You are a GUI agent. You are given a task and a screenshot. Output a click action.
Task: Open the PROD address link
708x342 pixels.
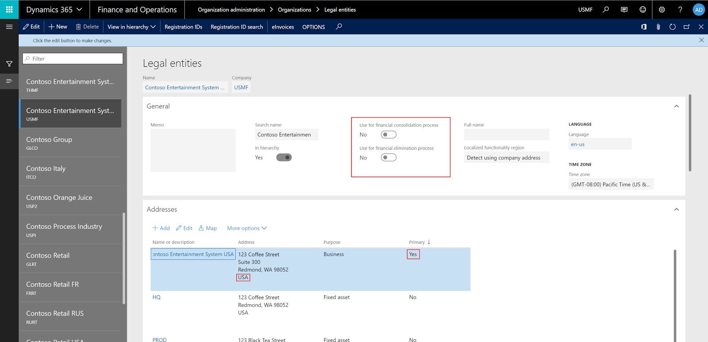point(160,339)
